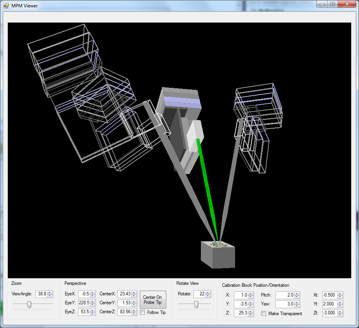The height and width of the screenshot is (328, 359).
Task: Click the calibration block X field
Action: click(241, 295)
